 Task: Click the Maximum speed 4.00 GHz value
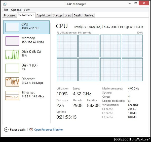(133, 89)
